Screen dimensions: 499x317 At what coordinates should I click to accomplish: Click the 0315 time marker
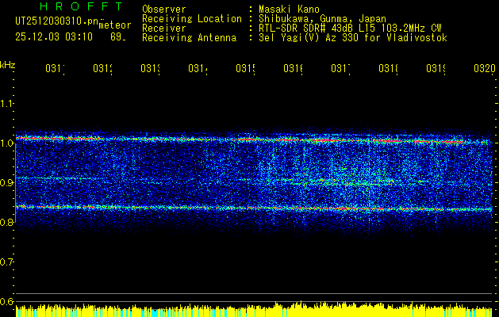point(245,69)
